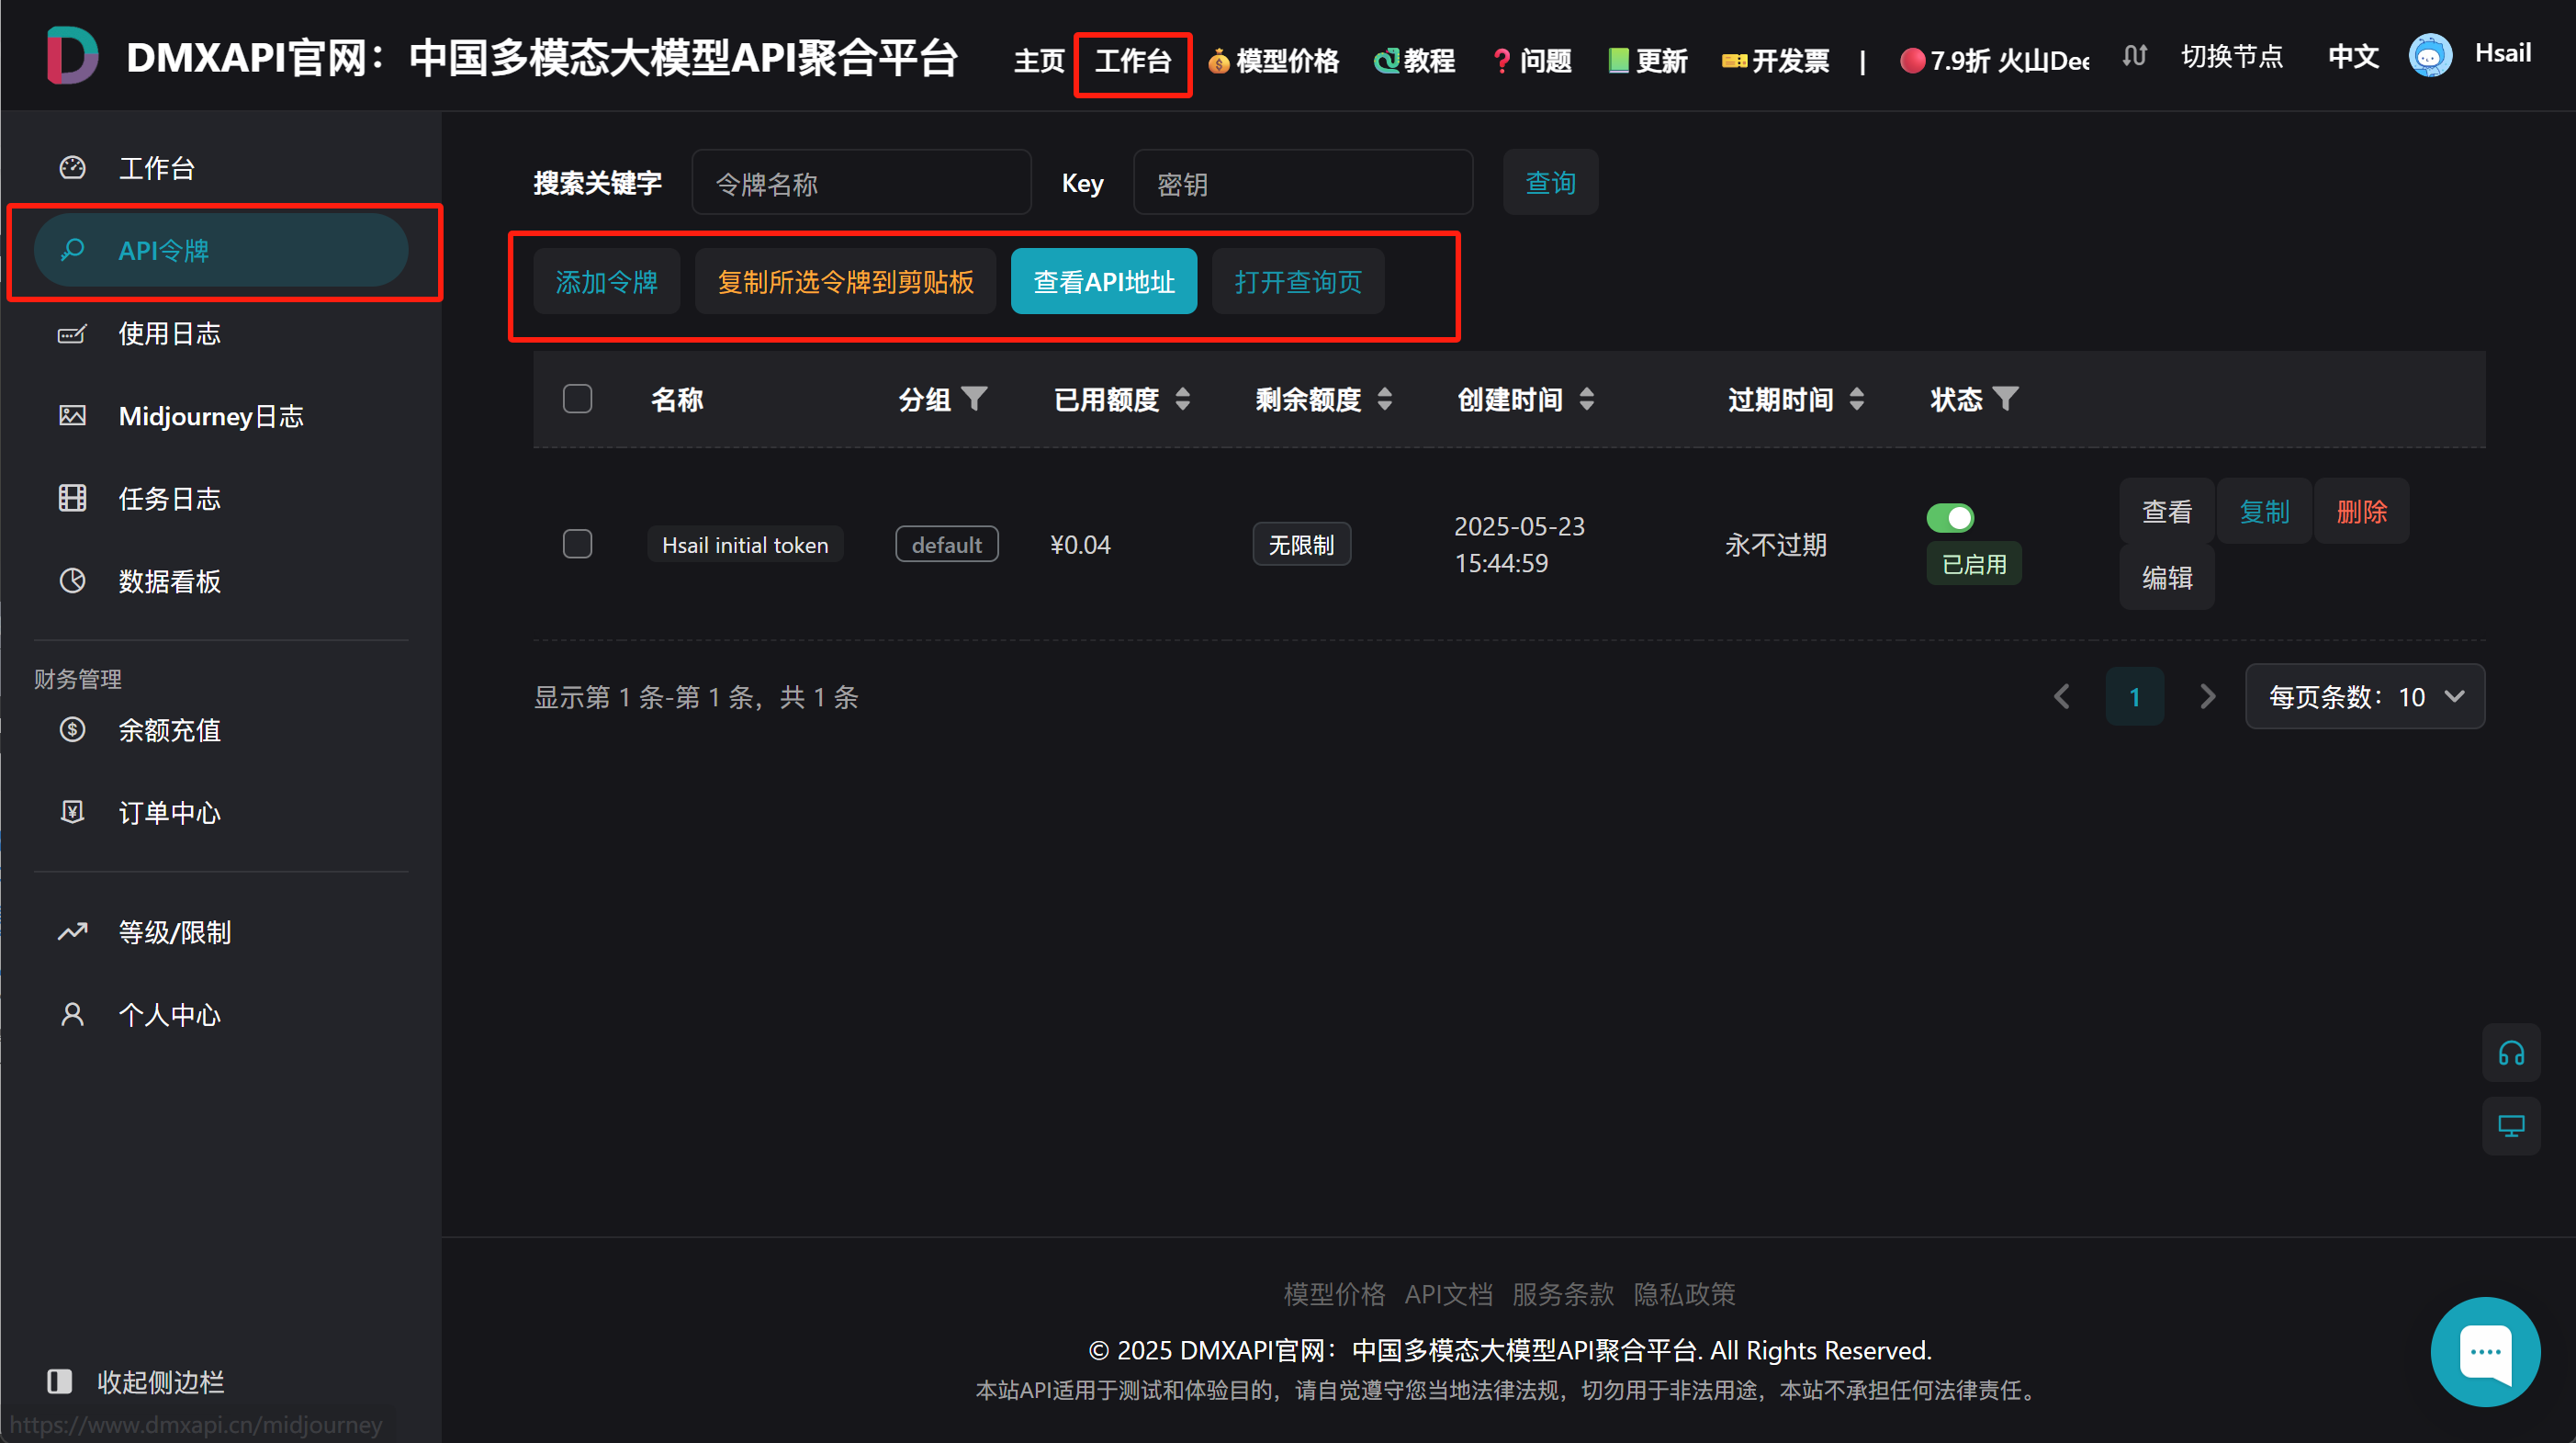Focus the 密钥 Key input field
2576x1443 pixels.
click(1303, 183)
